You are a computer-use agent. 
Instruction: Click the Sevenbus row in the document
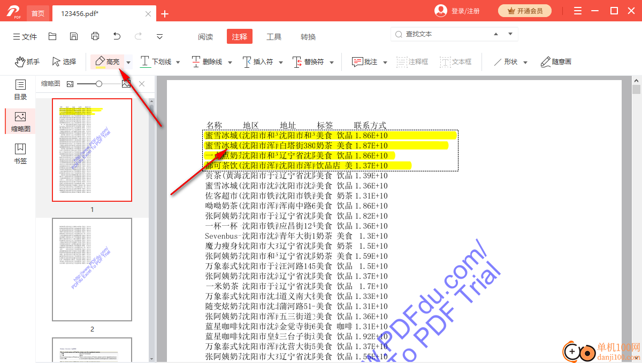(296, 236)
